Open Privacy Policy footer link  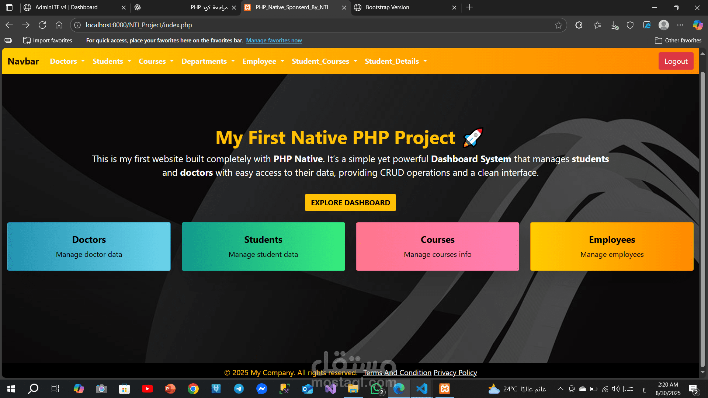455,373
